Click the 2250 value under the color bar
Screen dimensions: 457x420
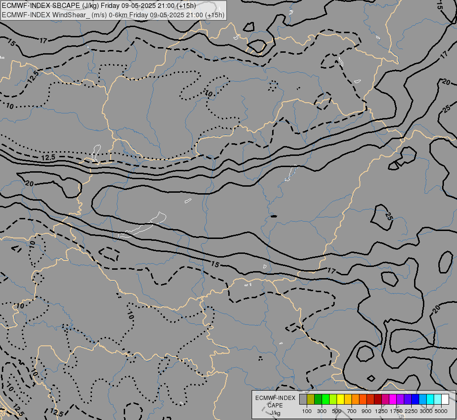click(x=411, y=411)
